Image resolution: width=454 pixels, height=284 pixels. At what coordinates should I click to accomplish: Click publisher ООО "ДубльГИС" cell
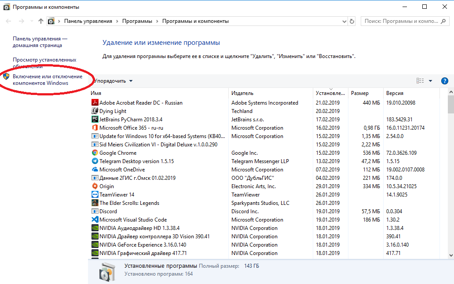coord(253,178)
